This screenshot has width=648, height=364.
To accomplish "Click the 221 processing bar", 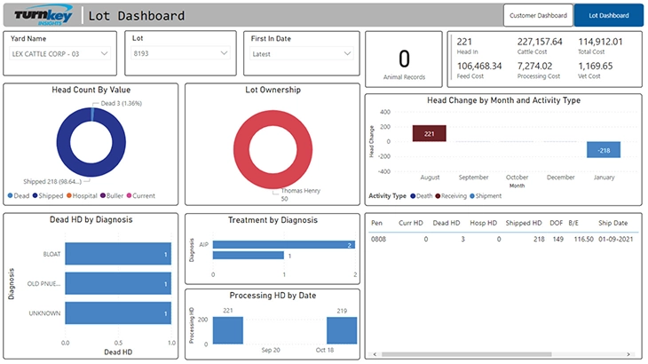I will tap(228, 330).
